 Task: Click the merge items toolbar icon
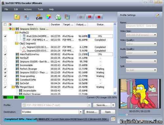[x=67, y=17]
